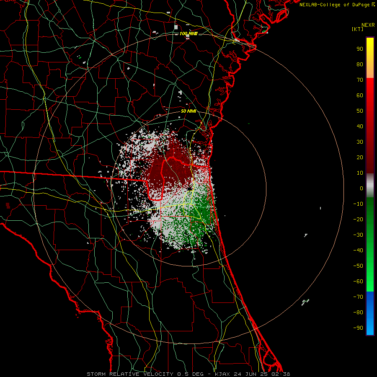Screen dimensions: 377x377
Task: Click the positive 60 knot scale value
Action: (360, 95)
